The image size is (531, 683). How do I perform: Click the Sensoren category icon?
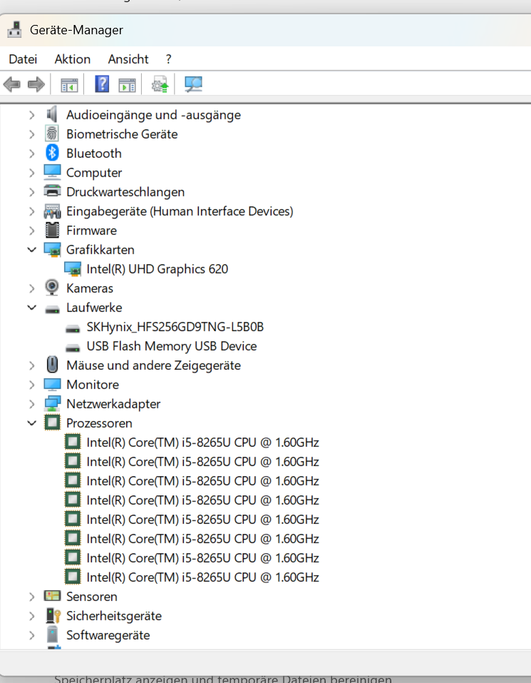(52, 596)
